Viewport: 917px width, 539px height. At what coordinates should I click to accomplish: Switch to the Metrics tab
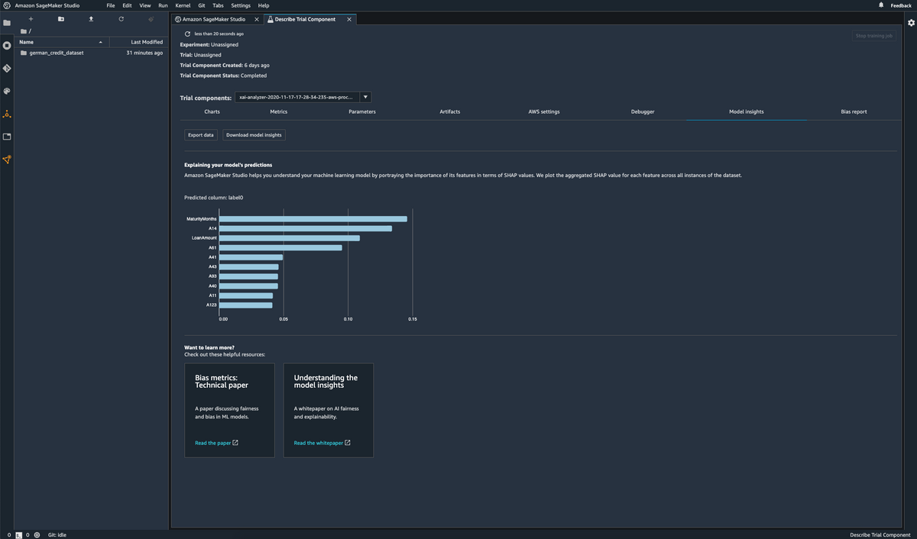point(279,111)
